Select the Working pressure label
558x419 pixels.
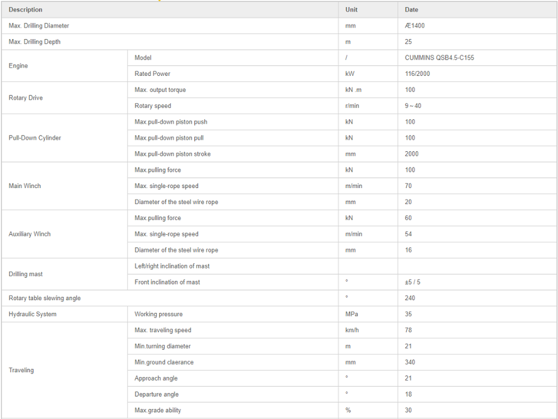(x=158, y=314)
